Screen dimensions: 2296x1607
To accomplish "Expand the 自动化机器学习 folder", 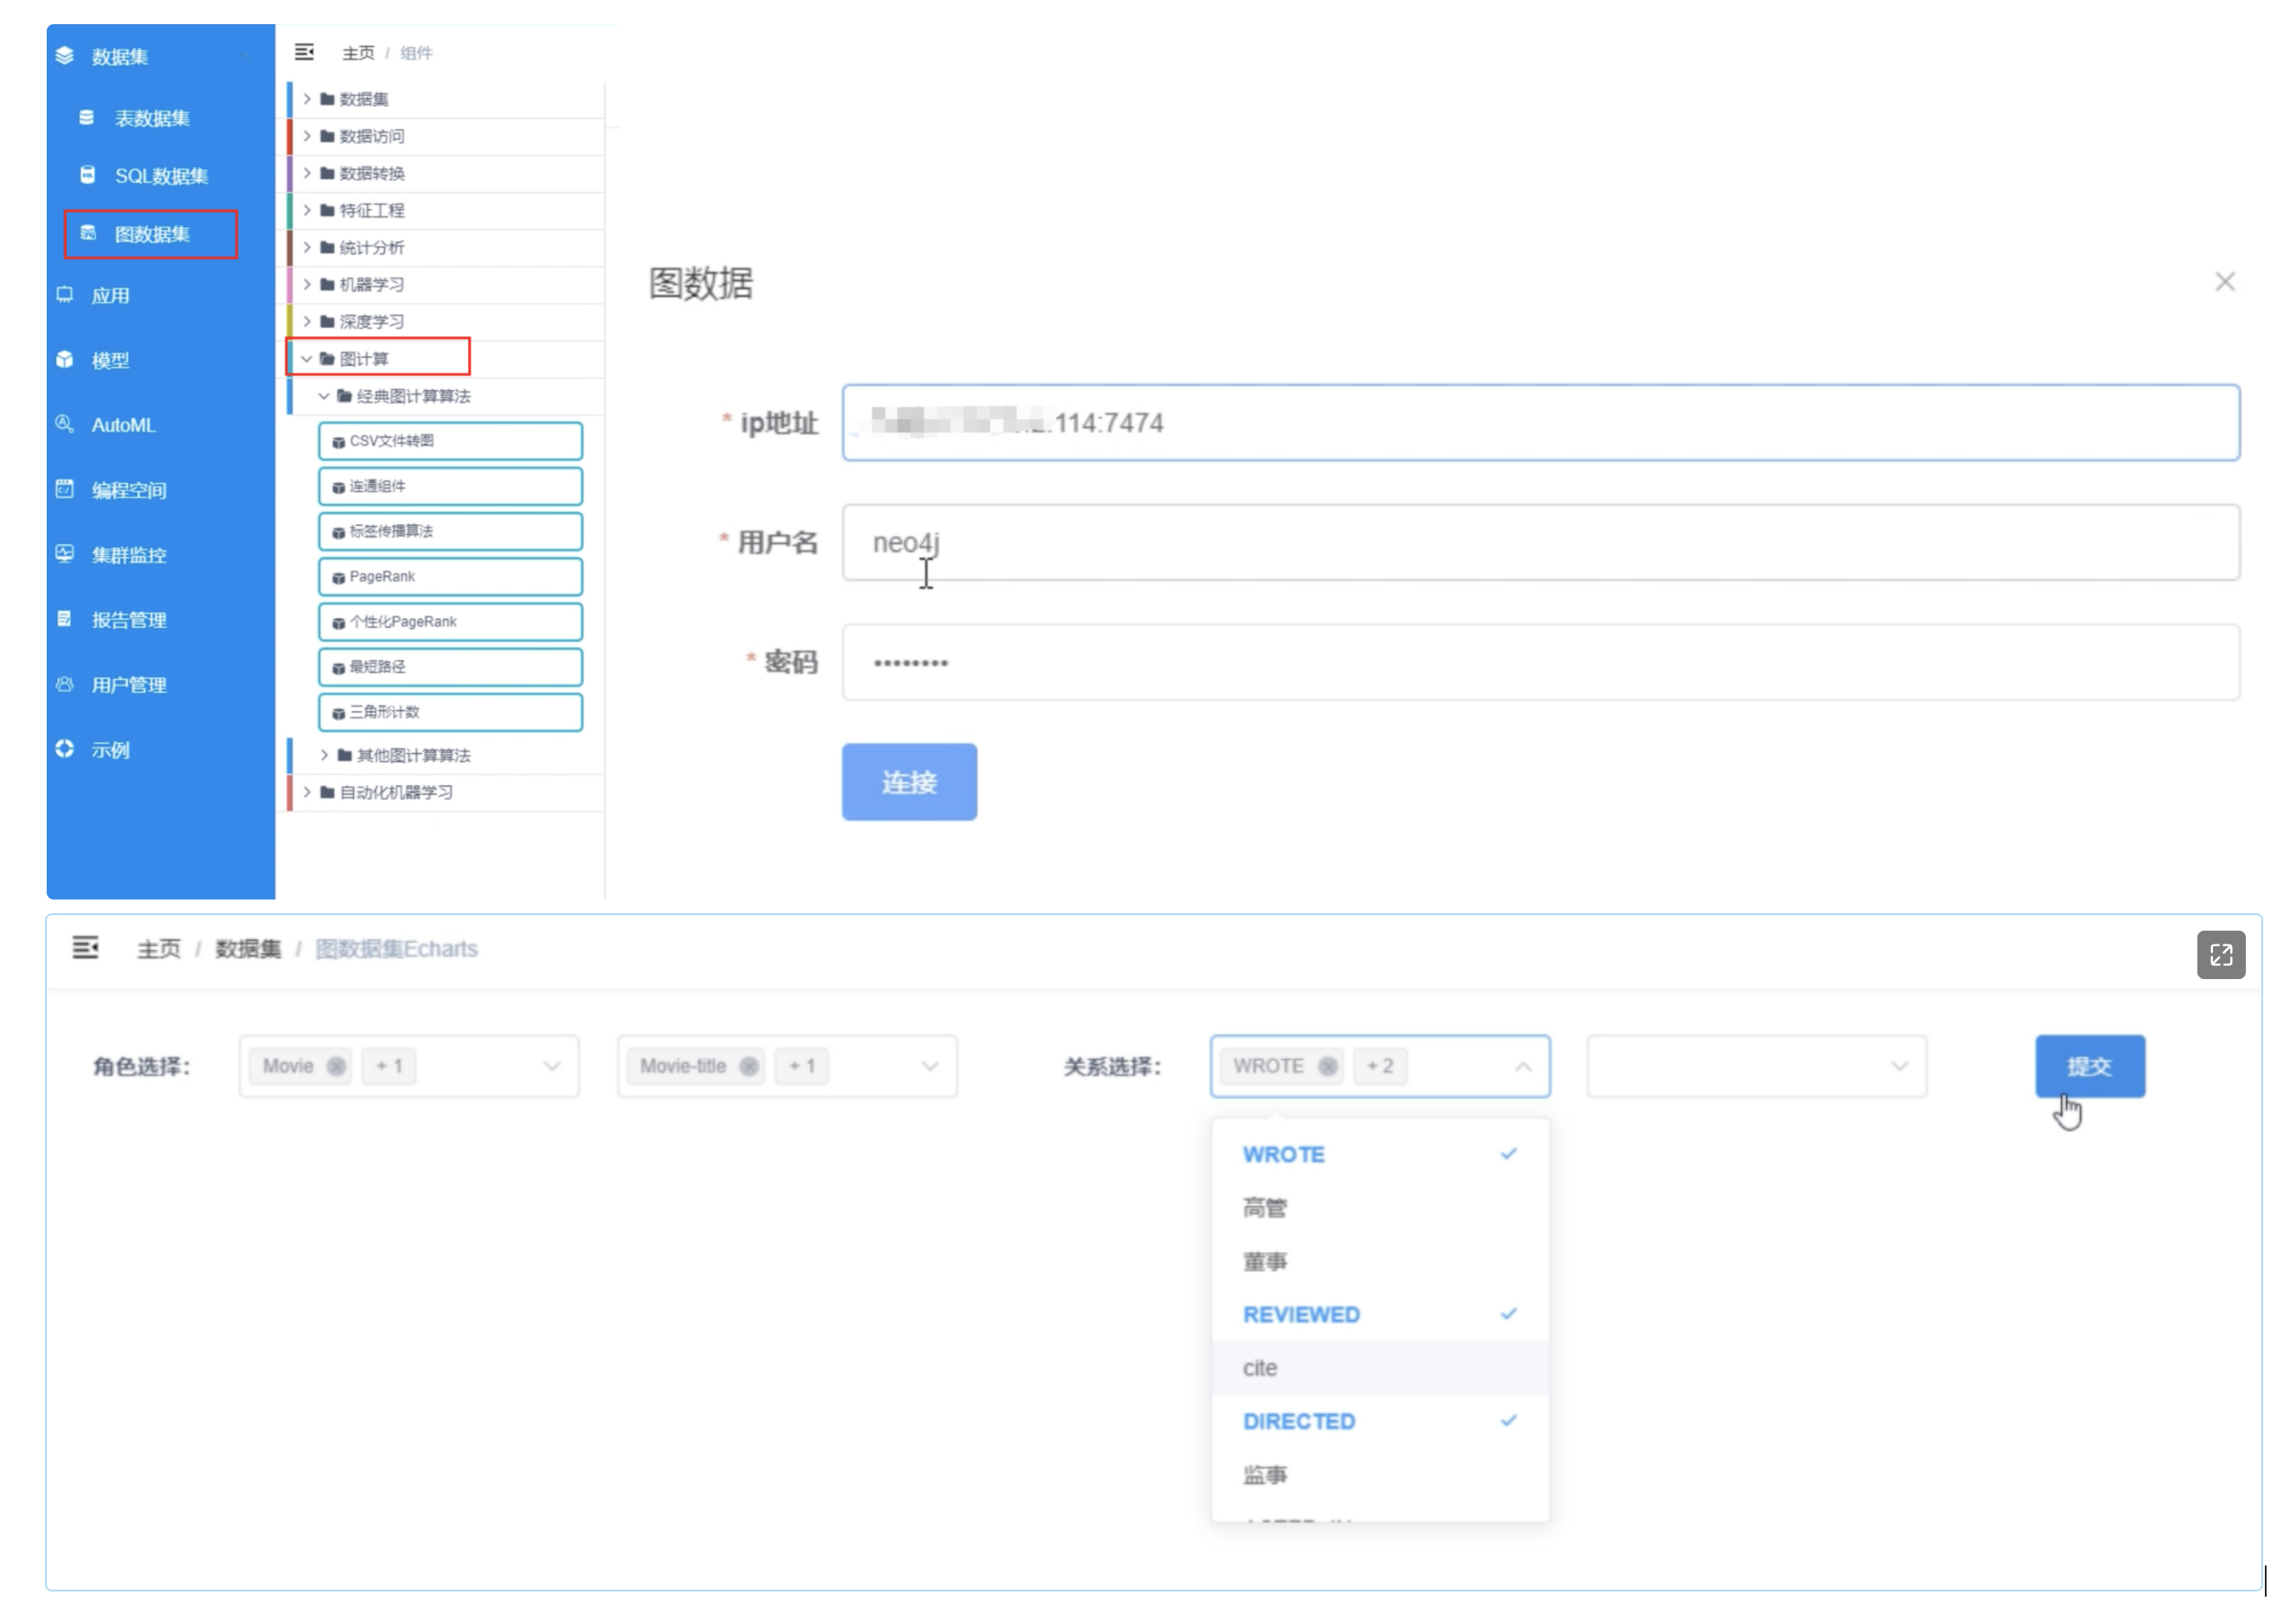I will click(307, 792).
